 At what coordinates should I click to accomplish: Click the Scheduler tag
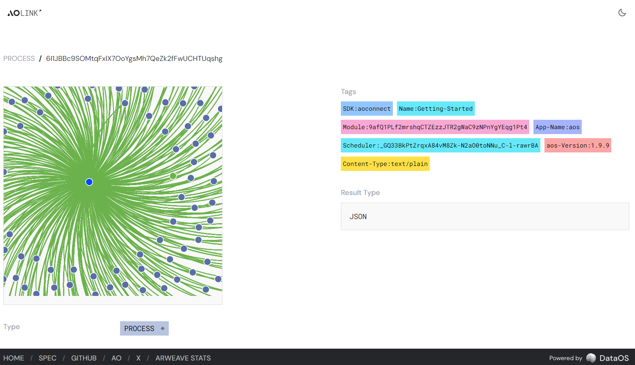[x=440, y=146]
